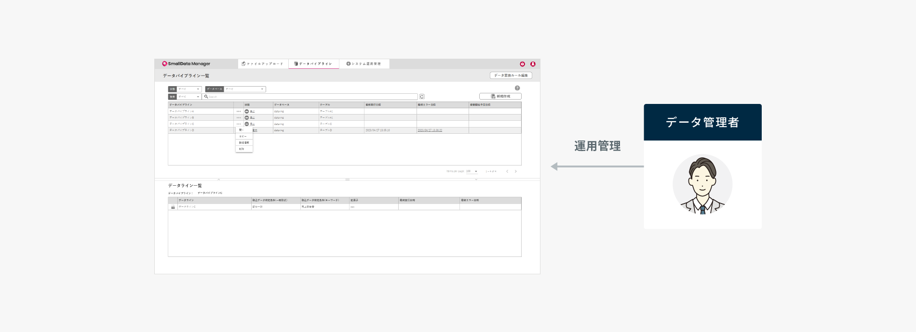
Task: Open the items per page dropdown
Action: [475, 171]
